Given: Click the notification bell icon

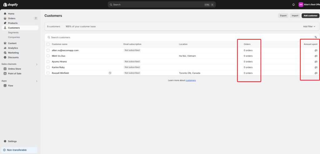Looking at the screenshot, I should tap(293, 5).
